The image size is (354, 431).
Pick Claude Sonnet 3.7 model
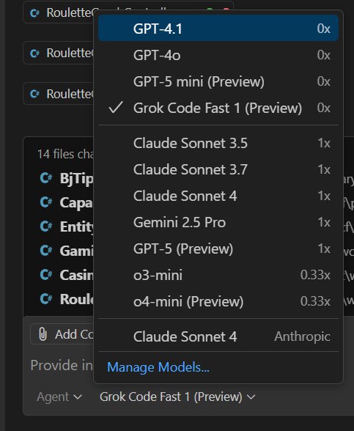tap(218, 169)
